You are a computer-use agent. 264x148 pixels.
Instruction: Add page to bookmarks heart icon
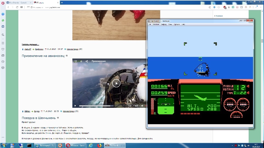point(219,7)
